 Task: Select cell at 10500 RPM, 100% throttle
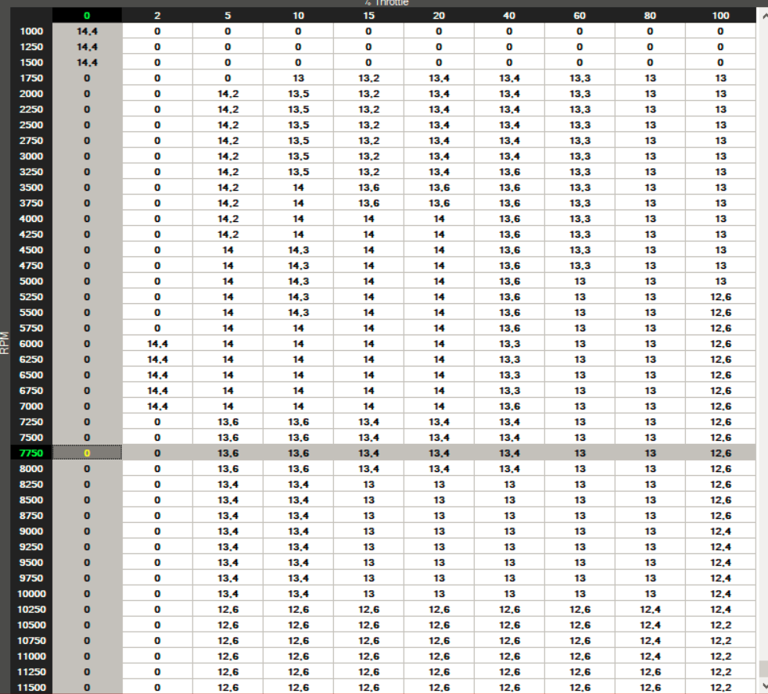point(720,624)
